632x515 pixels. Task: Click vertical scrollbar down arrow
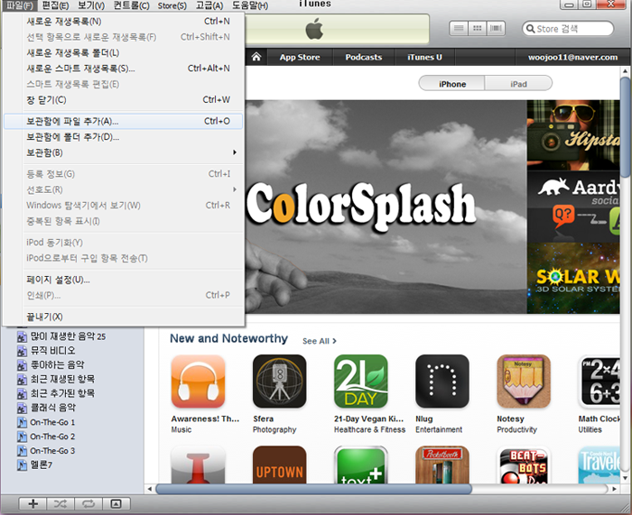625,478
